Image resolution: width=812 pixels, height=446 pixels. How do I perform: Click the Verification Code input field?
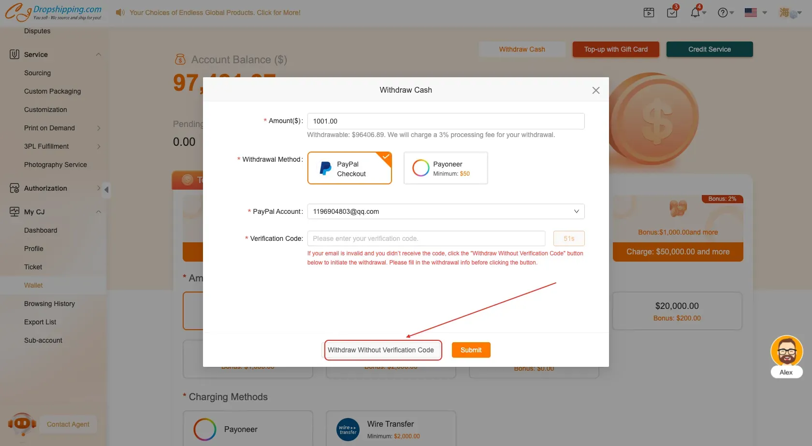(x=426, y=238)
